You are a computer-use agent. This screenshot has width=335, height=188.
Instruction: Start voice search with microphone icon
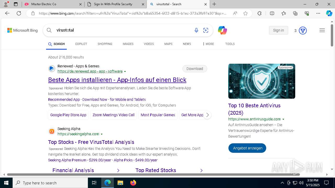[x=196, y=30]
